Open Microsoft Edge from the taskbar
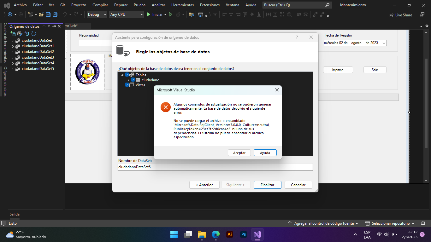This screenshot has width=431, height=242. [216, 234]
